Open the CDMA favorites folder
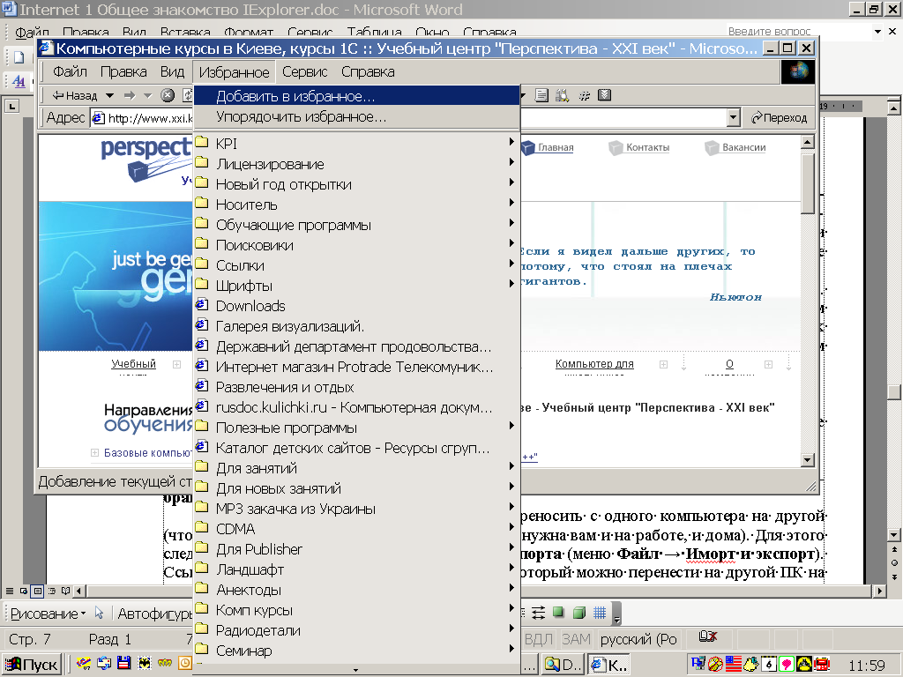The image size is (903, 677). click(356, 529)
